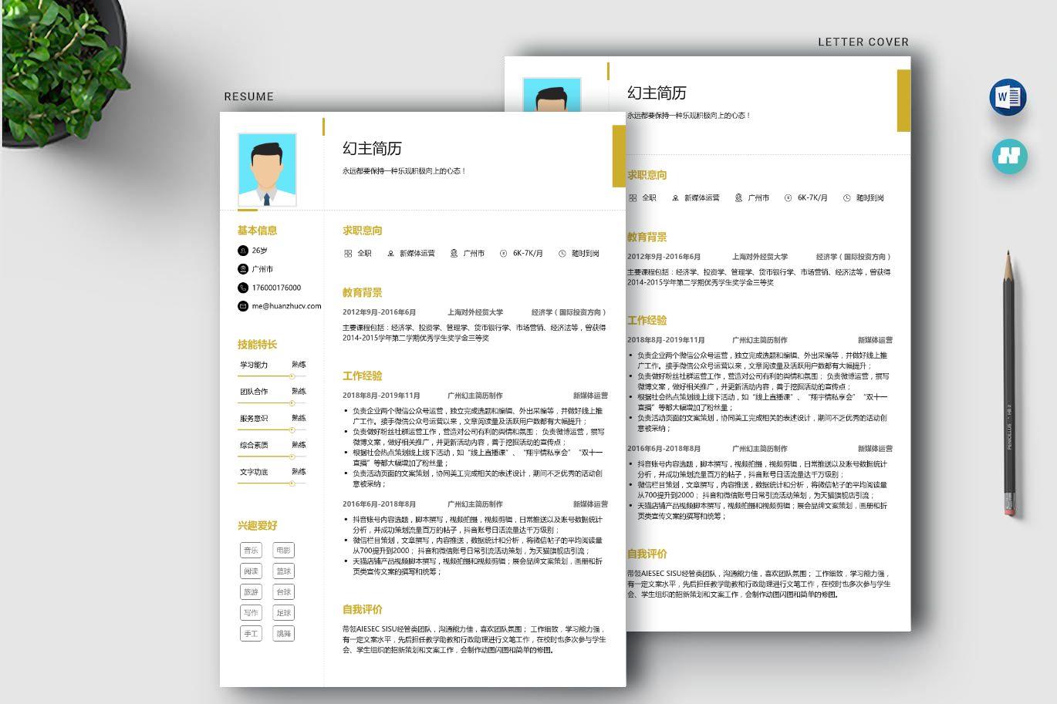Click the clock icon beside 随时到岗 in front resume
Viewport: 1057px width, 704px height.
[562, 254]
